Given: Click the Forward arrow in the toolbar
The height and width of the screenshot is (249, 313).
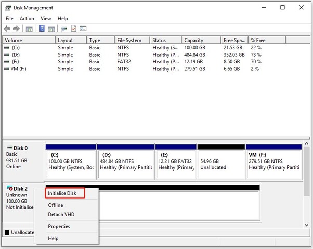Looking at the screenshot, I should click(x=17, y=29).
